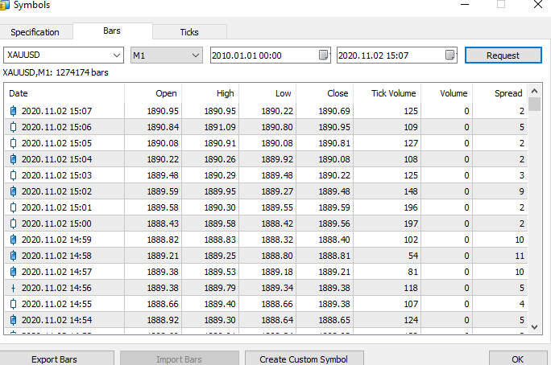This screenshot has height=365, width=551.
Task: Close the Symbols window
Action: pyautogui.click(x=538, y=5)
